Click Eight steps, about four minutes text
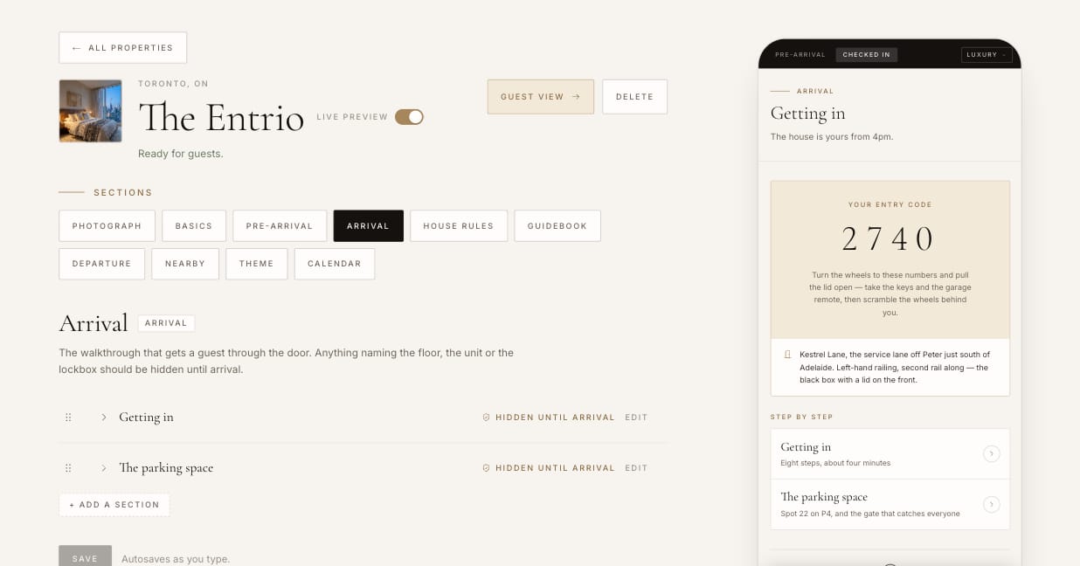Image resolution: width=1080 pixels, height=566 pixels. [835, 463]
